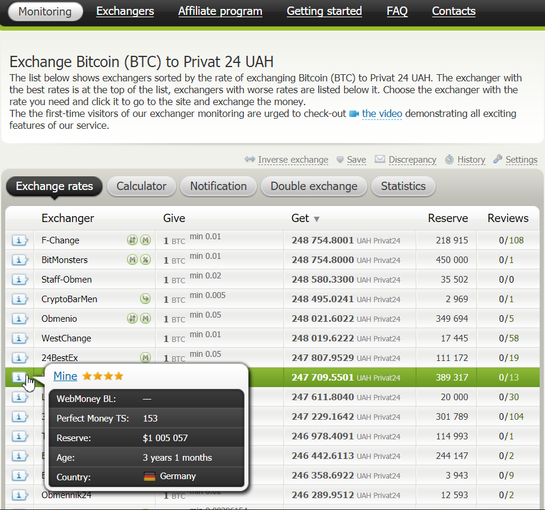Open the Exchangers menu item
This screenshot has height=510, width=545.
(125, 11)
